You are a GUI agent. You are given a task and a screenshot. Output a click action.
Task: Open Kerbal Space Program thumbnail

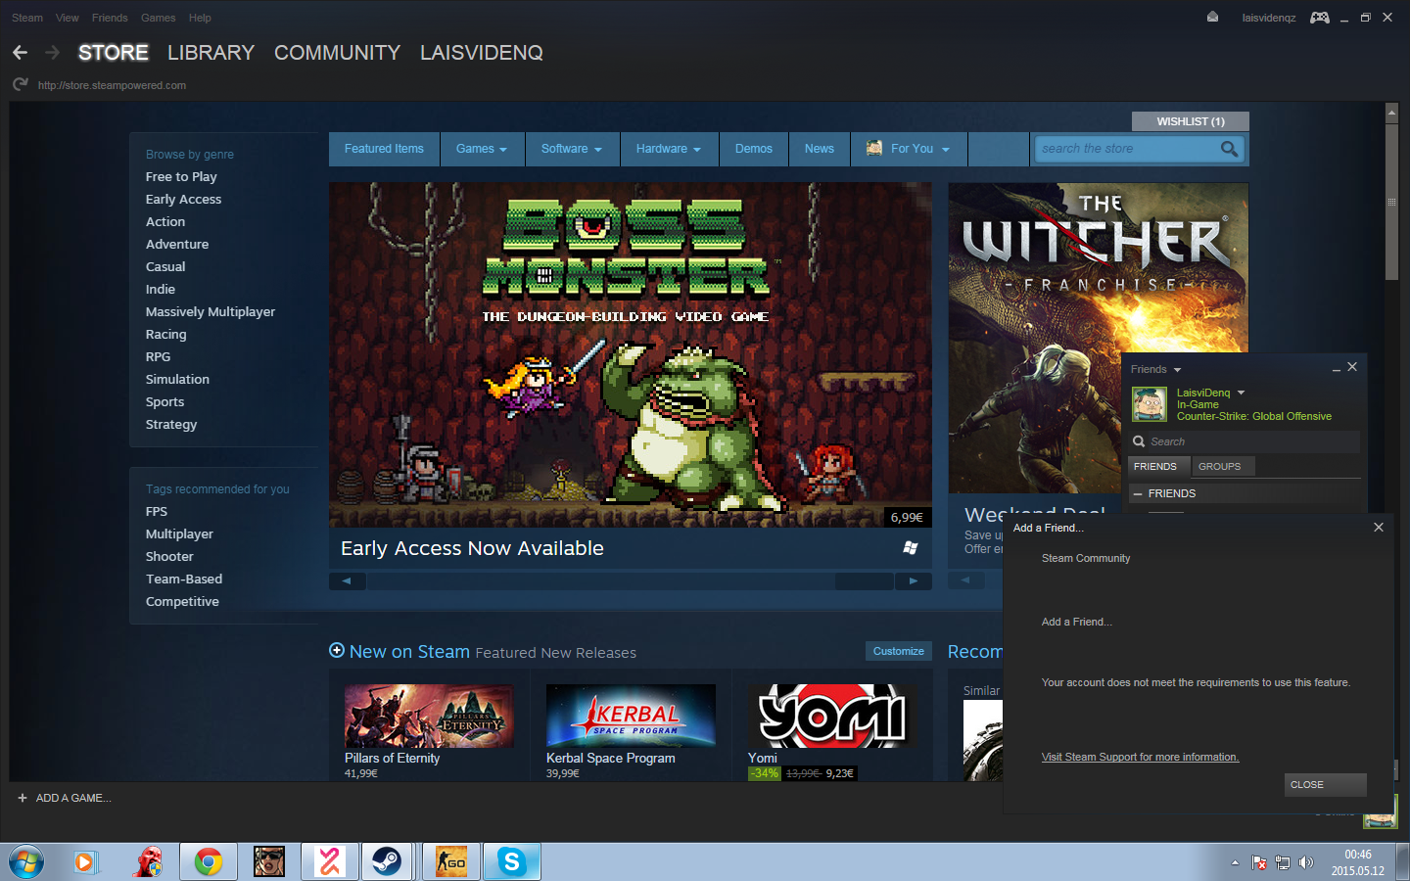tap(631, 716)
